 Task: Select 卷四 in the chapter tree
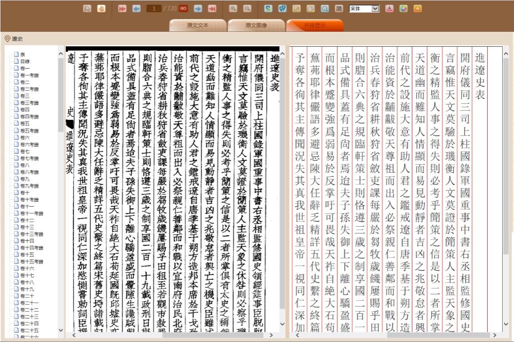click(25, 109)
